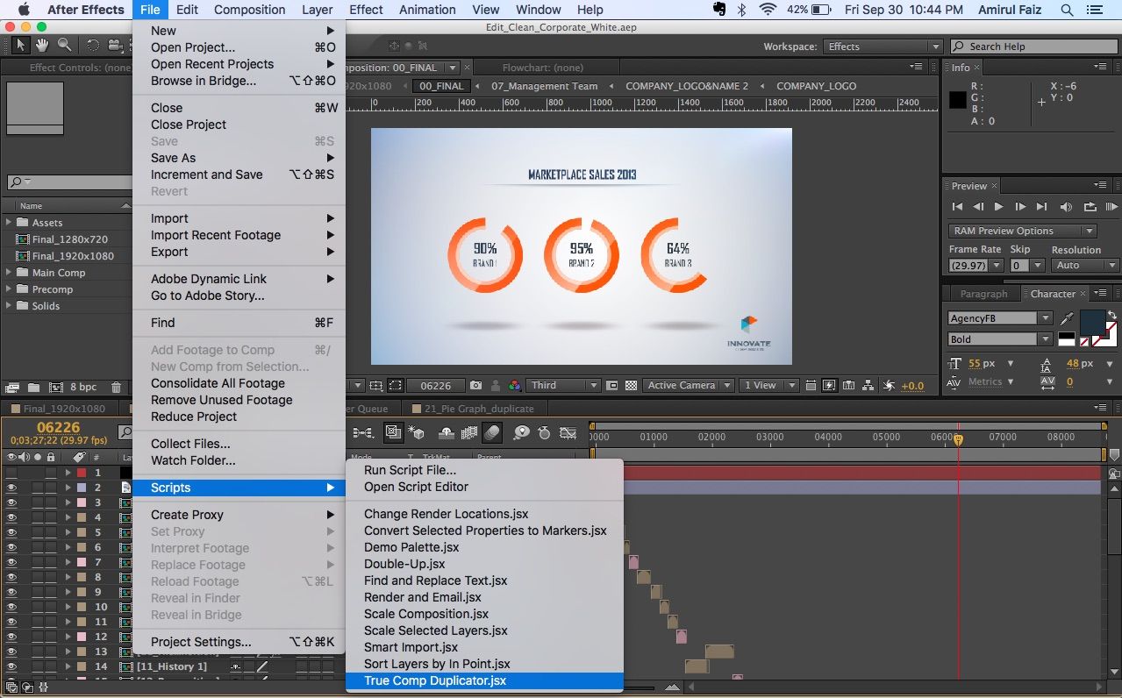
Task: Choose True Comp Duplicator.jsx script
Action: 484,680
